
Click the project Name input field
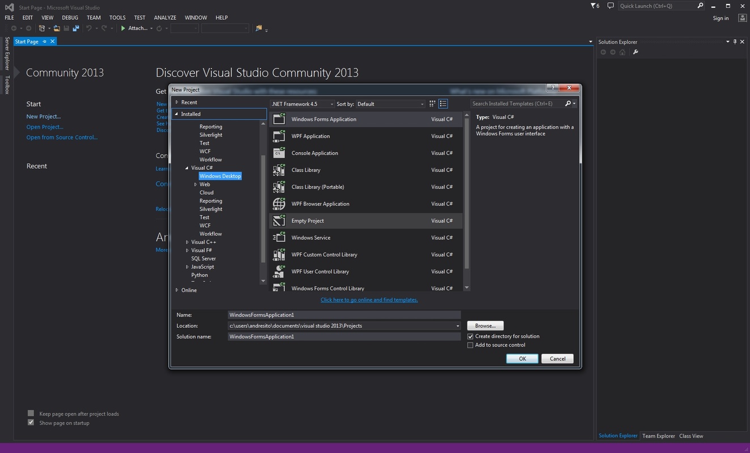tap(344, 315)
